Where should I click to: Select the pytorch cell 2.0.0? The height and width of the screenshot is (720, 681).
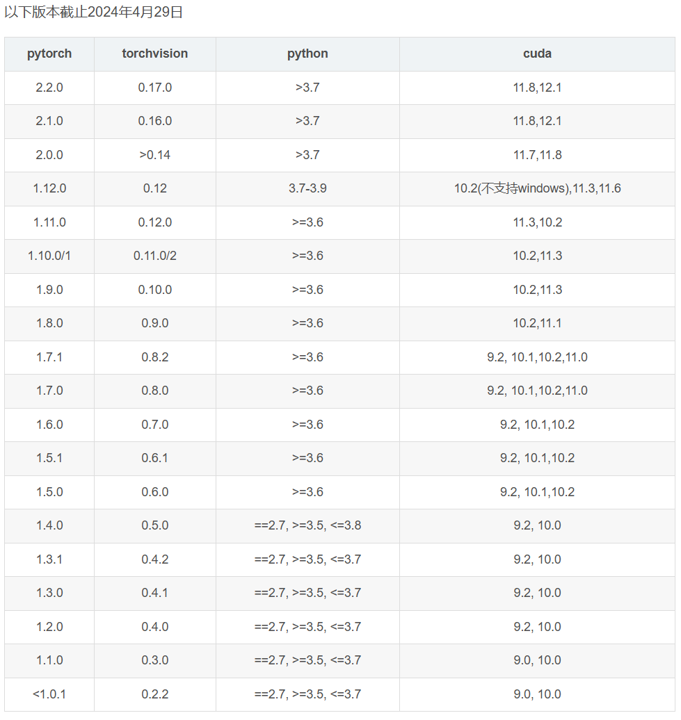click(x=49, y=155)
